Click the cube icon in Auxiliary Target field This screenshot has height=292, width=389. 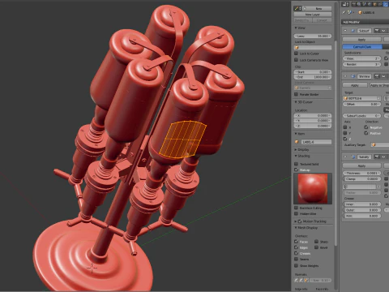(374, 145)
